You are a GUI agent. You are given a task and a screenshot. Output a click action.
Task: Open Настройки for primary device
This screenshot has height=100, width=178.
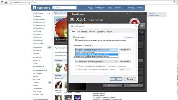pyautogui.click(x=125, y=50)
